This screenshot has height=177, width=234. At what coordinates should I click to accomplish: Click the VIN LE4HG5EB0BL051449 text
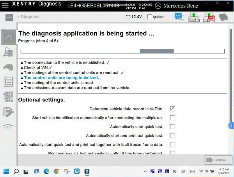(93, 6)
